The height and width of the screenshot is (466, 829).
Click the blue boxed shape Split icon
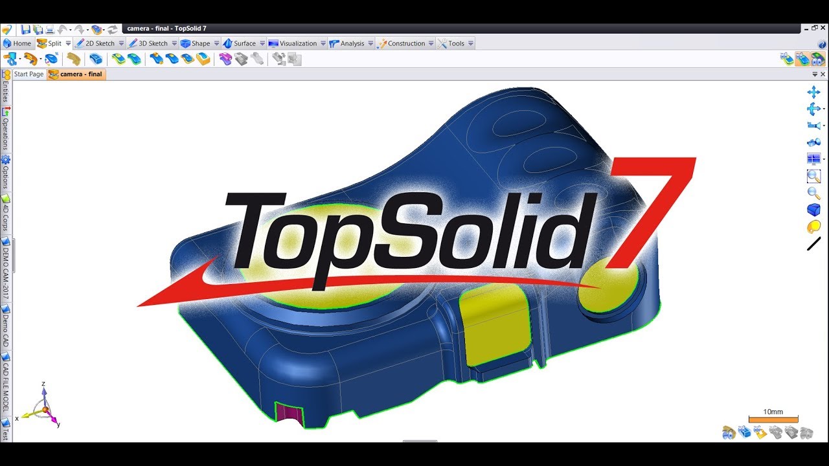click(96, 59)
